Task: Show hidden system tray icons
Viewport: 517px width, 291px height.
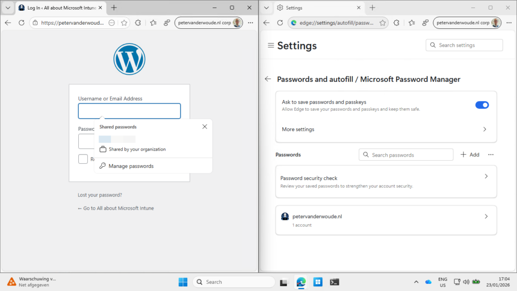Action: 416,282
